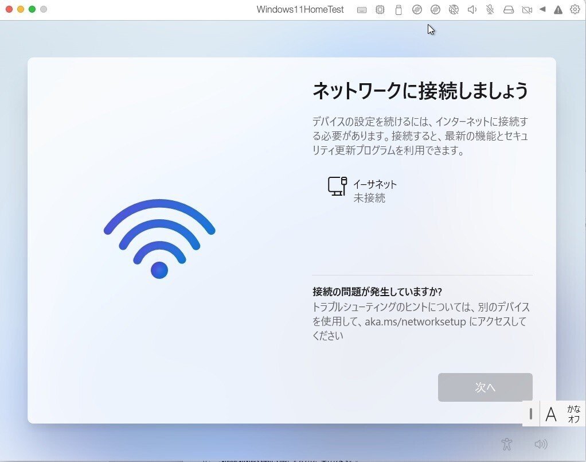The width and height of the screenshot is (586, 462).
Task: Click the warning triangle icon
Action: click(x=558, y=10)
